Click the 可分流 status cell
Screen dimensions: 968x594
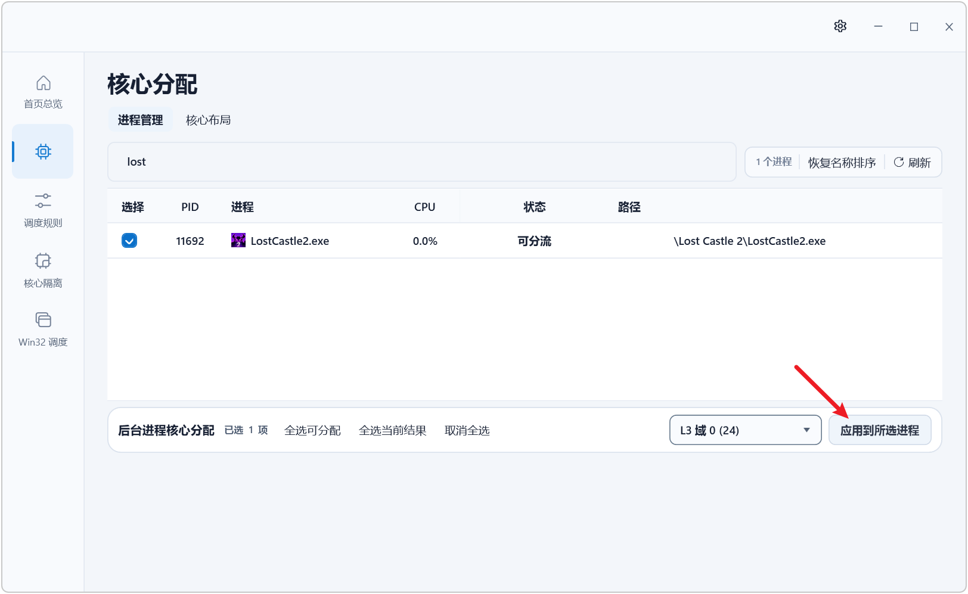(x=535, y=241)
